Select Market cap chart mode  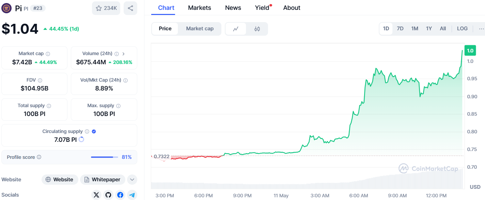(200, 29)
